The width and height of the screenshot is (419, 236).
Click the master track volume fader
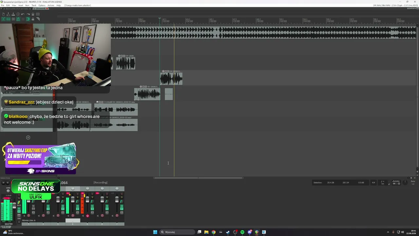pyautogui.click(x=14, y=206)
